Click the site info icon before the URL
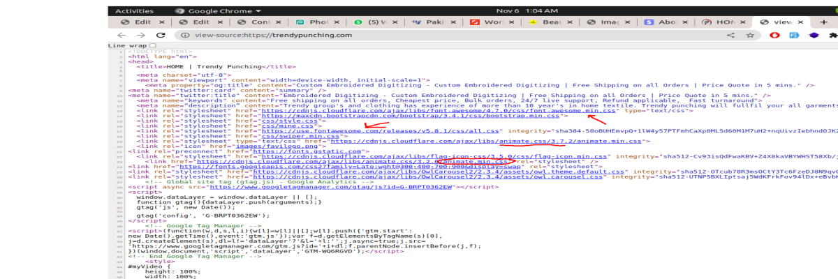The height and width of the screenshot is (279, 838). pos(185,35)
